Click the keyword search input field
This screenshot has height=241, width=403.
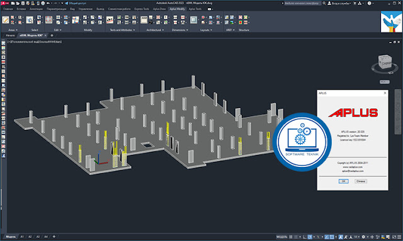pyautogui.click(x=302, y=3)
